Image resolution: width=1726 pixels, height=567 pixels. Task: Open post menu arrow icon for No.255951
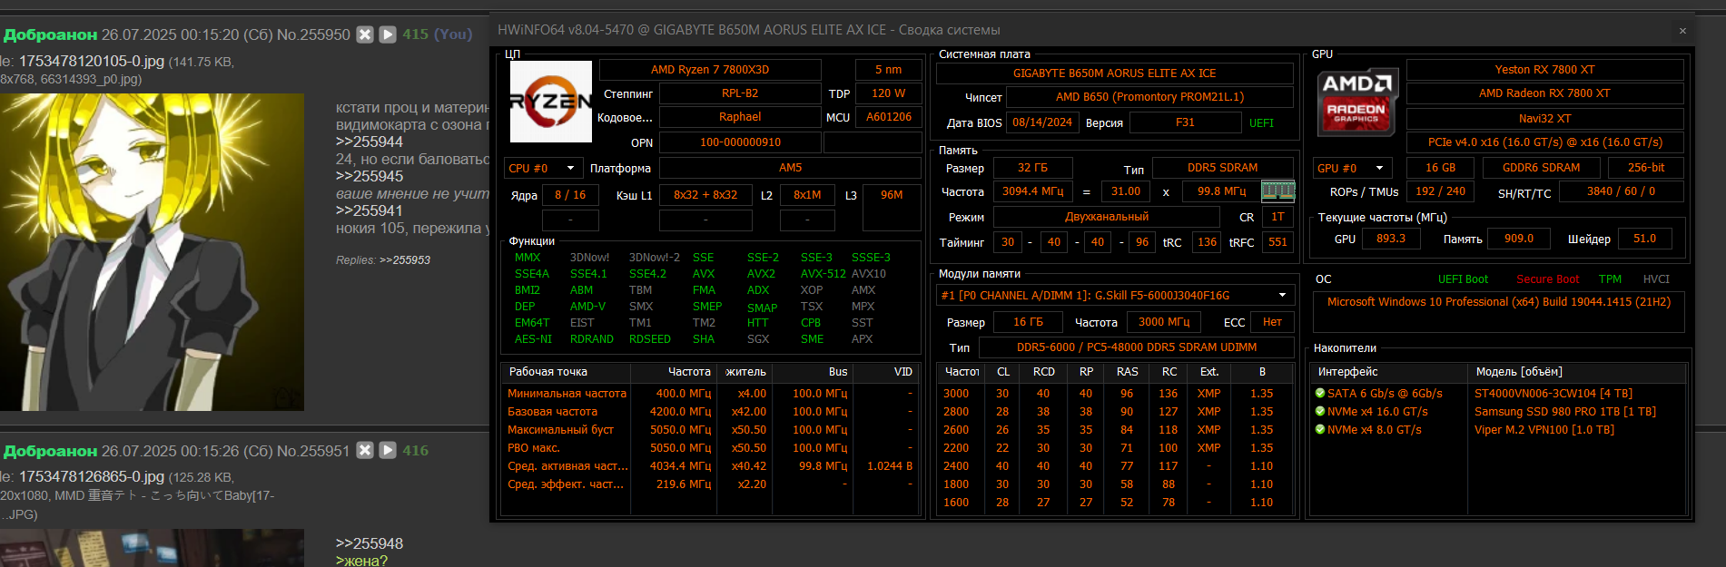388,450
